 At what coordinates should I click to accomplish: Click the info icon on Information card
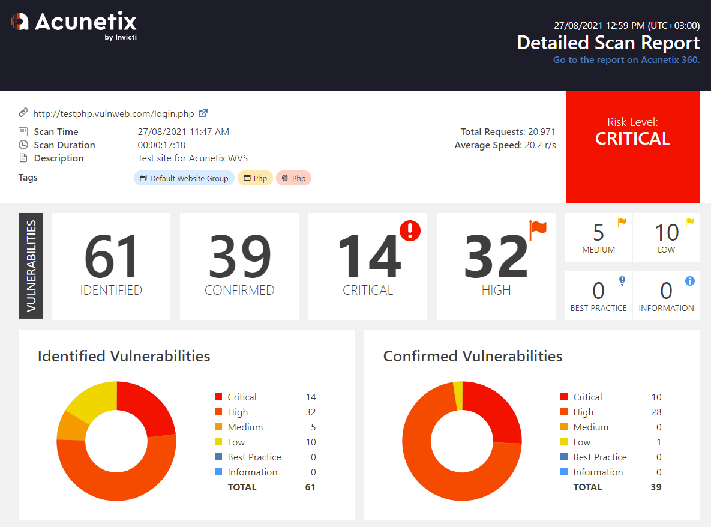coord(689,281)
